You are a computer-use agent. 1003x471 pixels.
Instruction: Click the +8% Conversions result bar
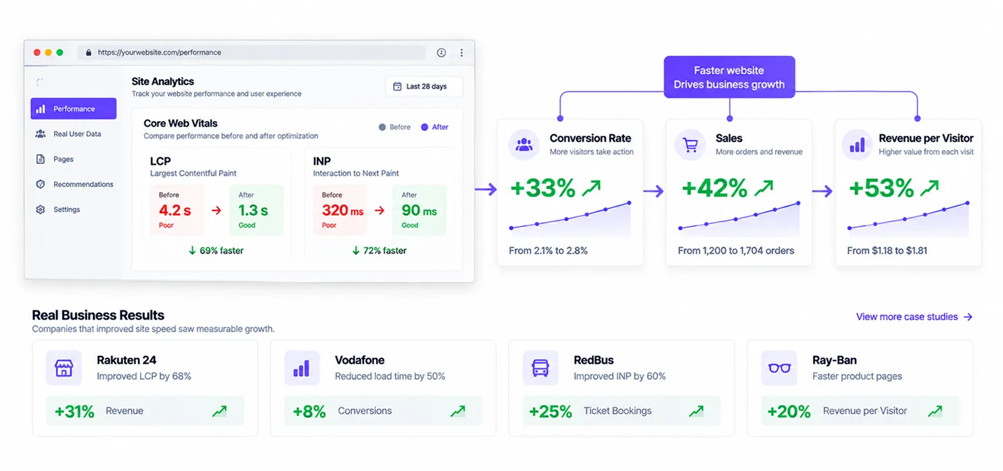(383, 411)
